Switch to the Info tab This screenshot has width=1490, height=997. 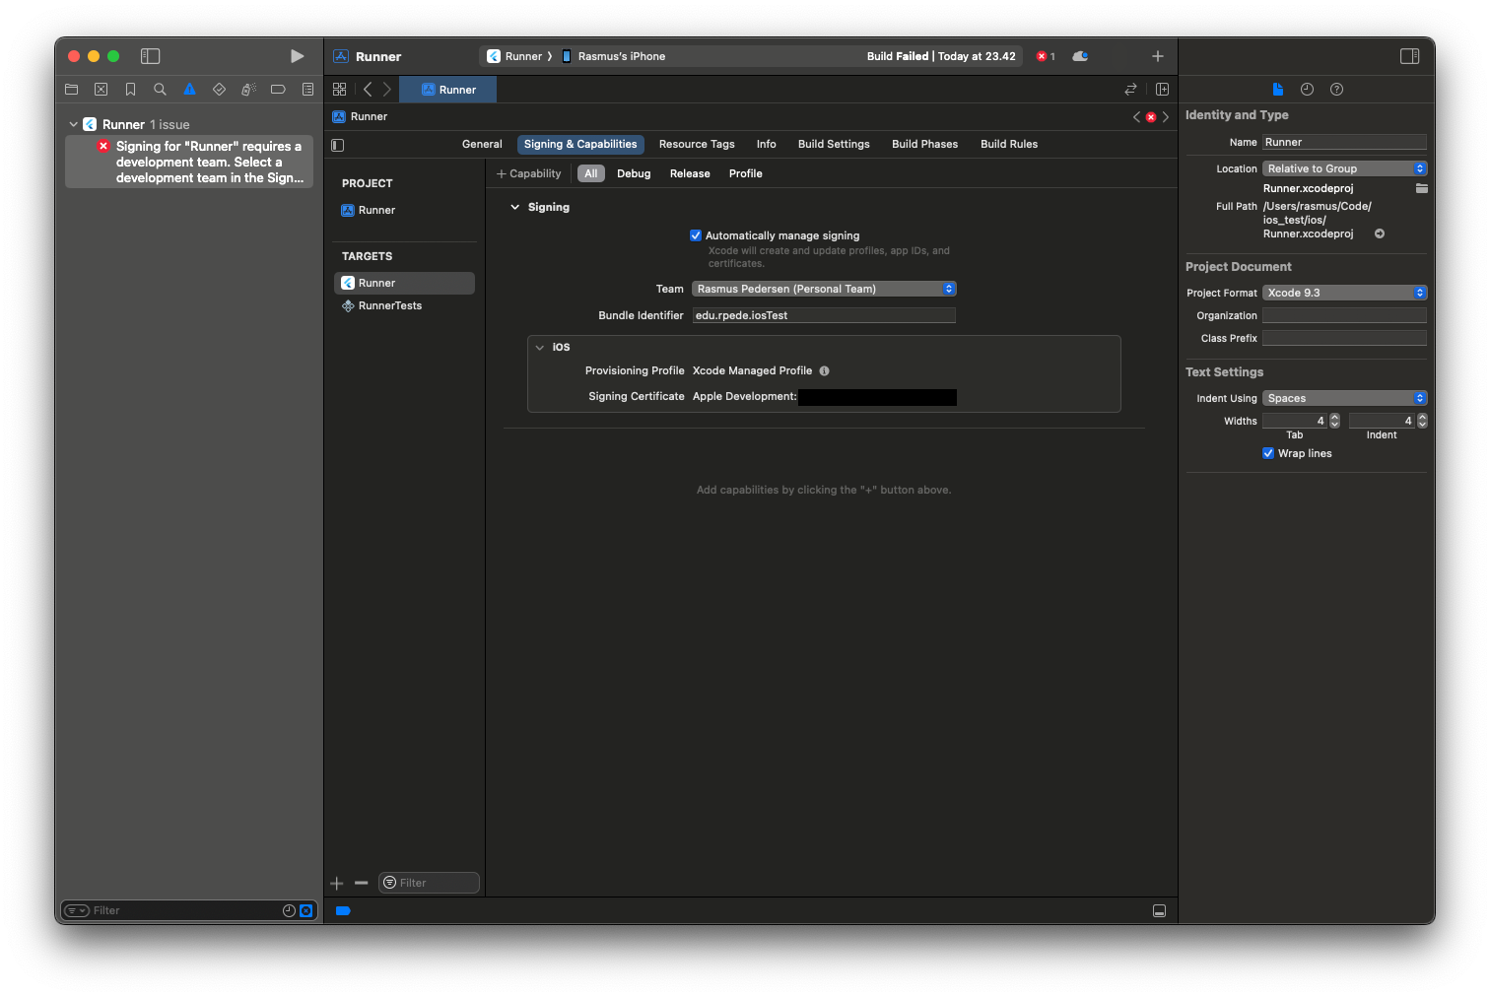tap(766, 144)
